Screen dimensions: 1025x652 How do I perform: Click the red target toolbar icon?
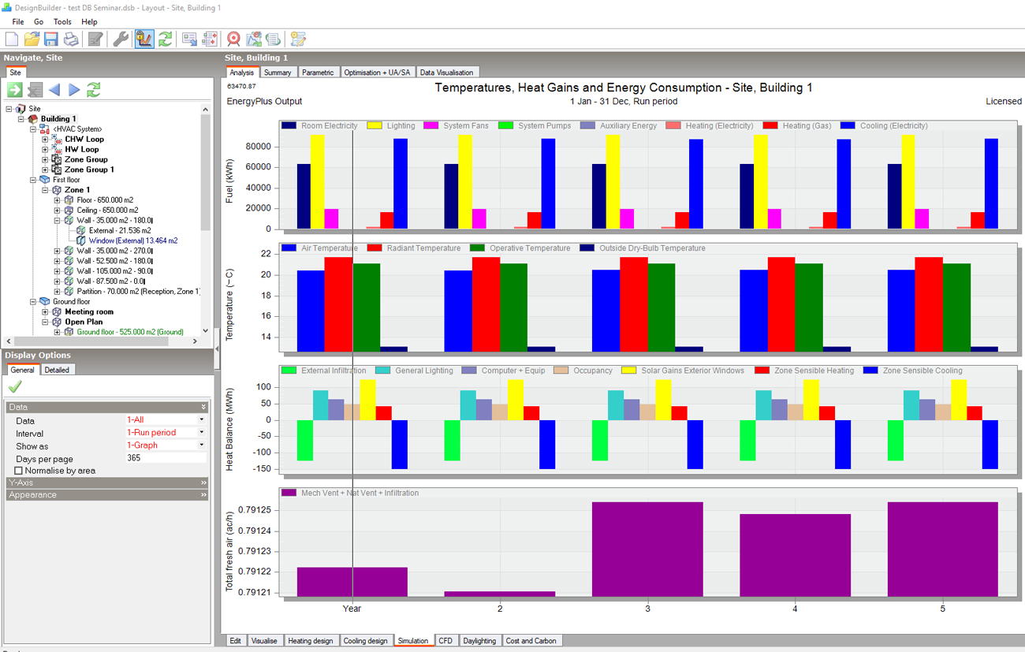(233, 39)
